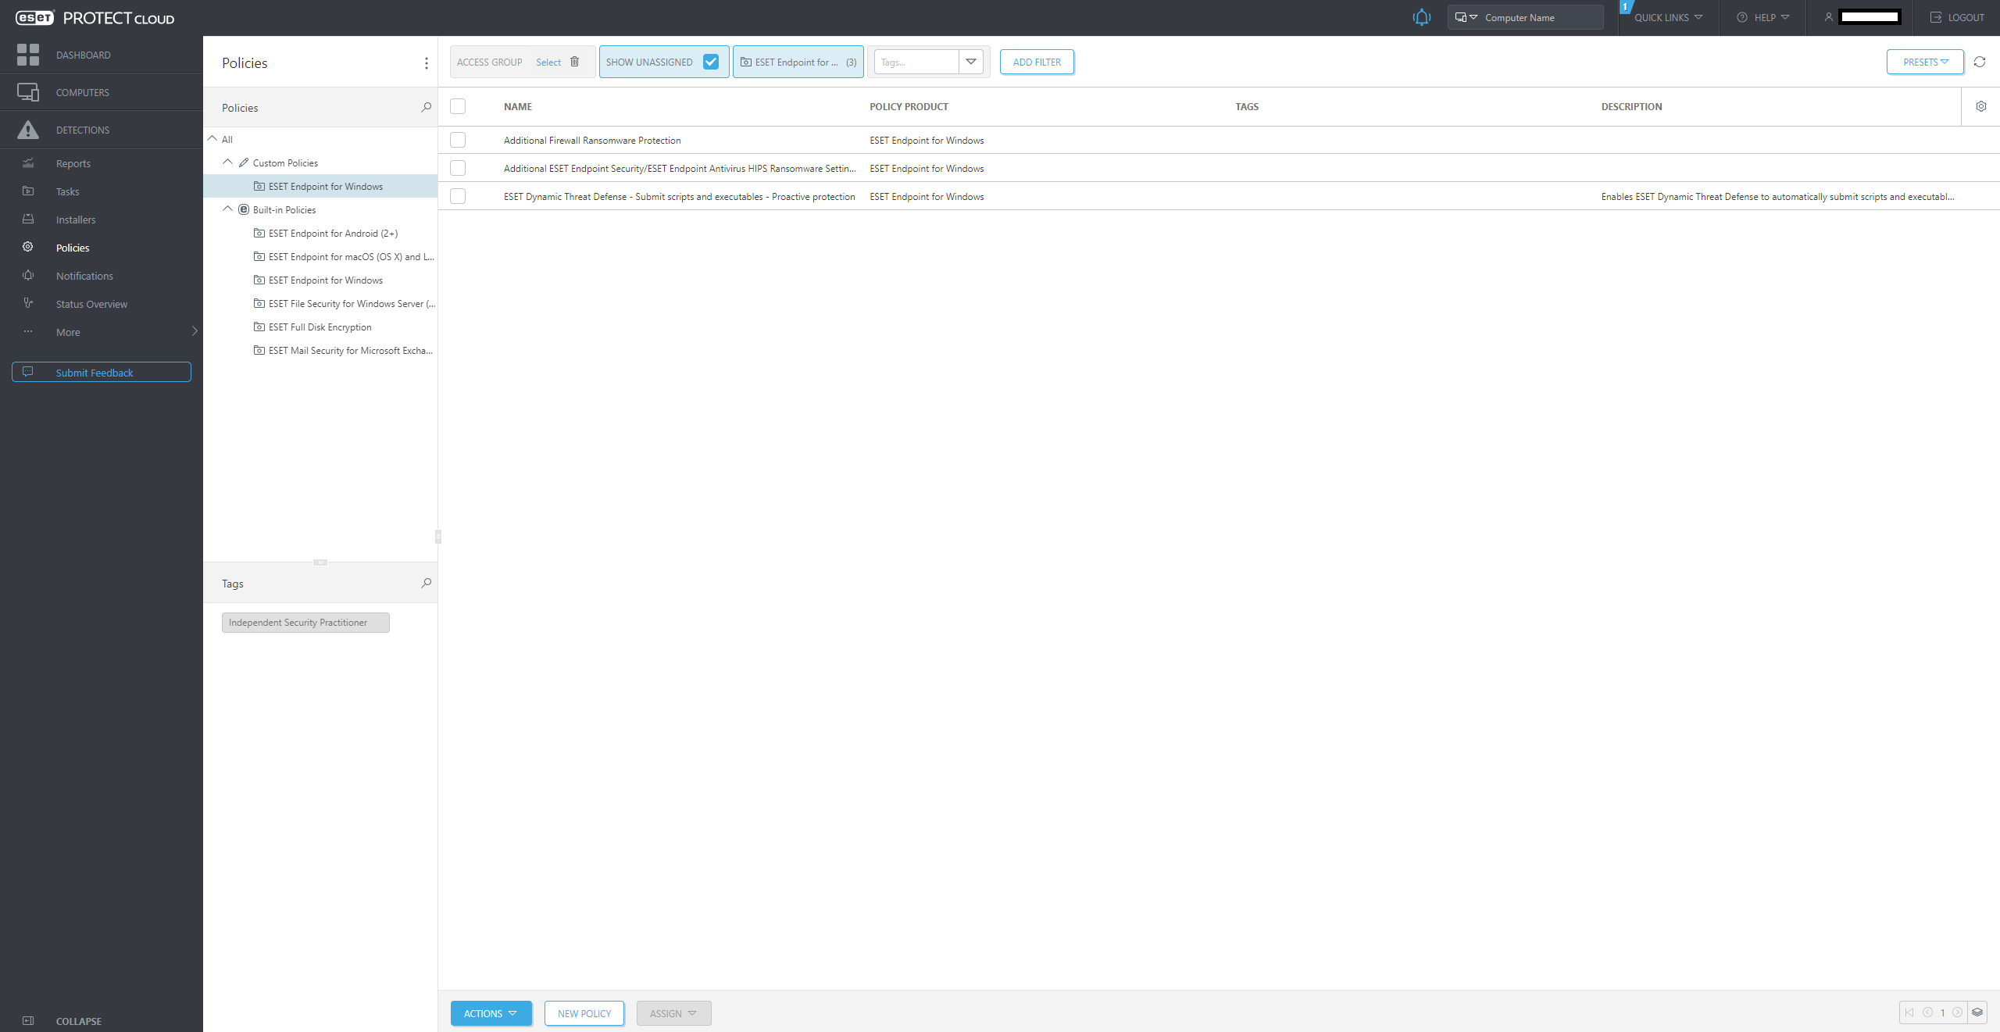Screen dimensions: 2000x1032
Task: Log out via the Logout button
Action: click(1956, 17)
